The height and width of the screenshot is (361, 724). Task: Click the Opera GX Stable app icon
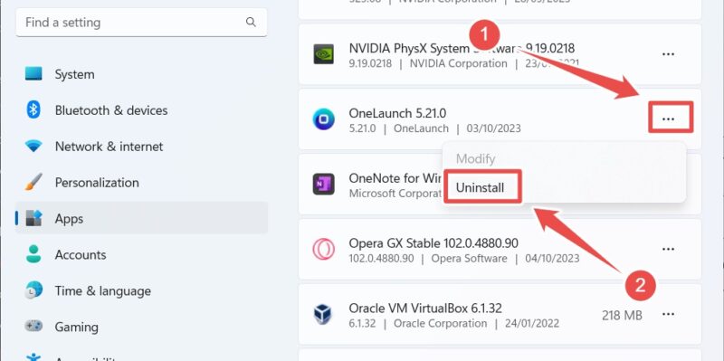point(323,250)
